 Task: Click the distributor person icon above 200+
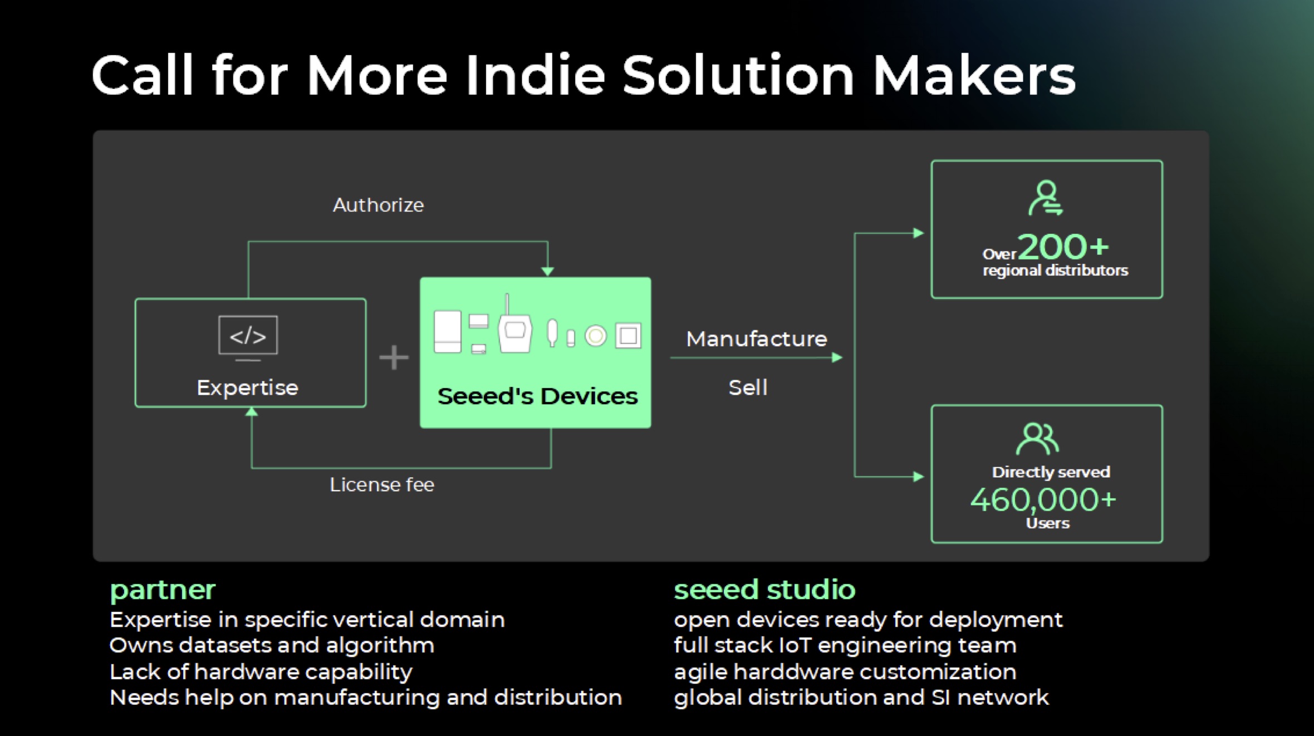point(1046,198)
